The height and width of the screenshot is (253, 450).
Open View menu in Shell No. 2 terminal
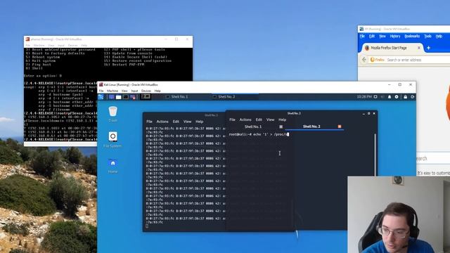(270, 119)
